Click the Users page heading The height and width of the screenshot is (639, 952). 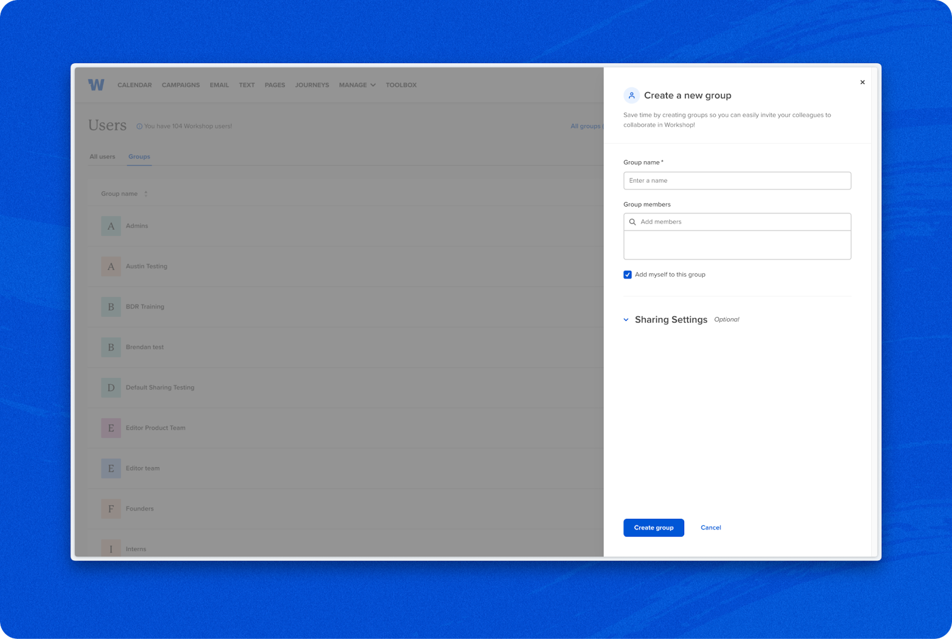tap(107, 126)
